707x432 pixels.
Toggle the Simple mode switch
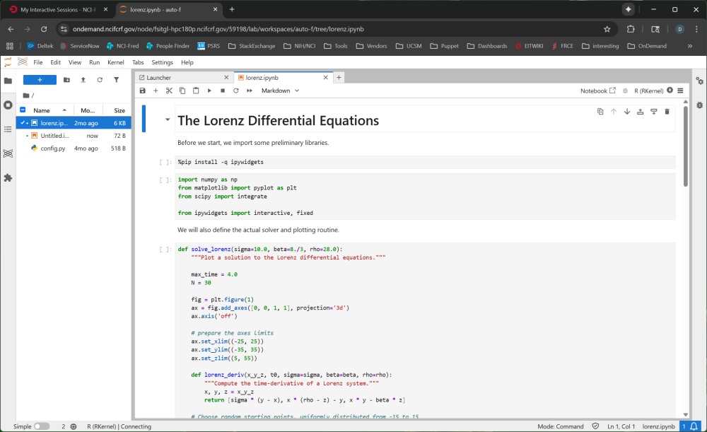[42, 426]
